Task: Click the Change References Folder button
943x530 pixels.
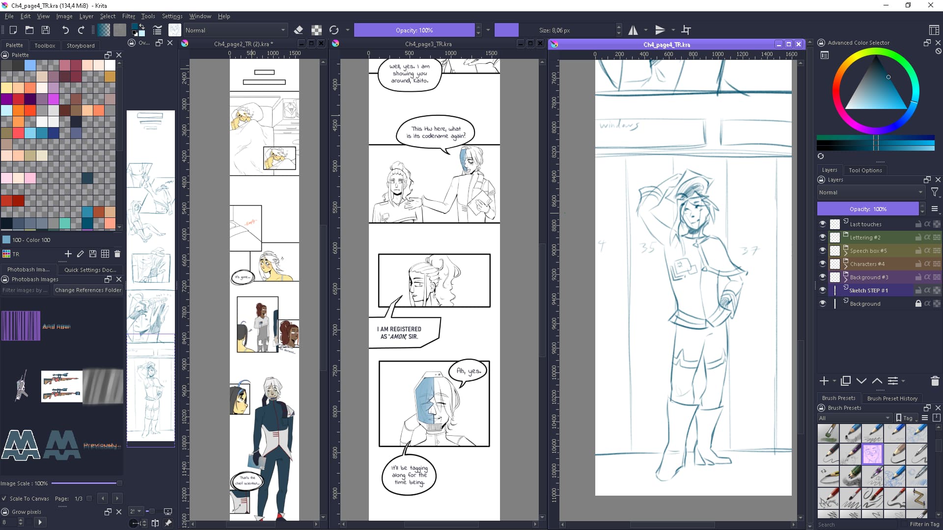Action: 88,290
